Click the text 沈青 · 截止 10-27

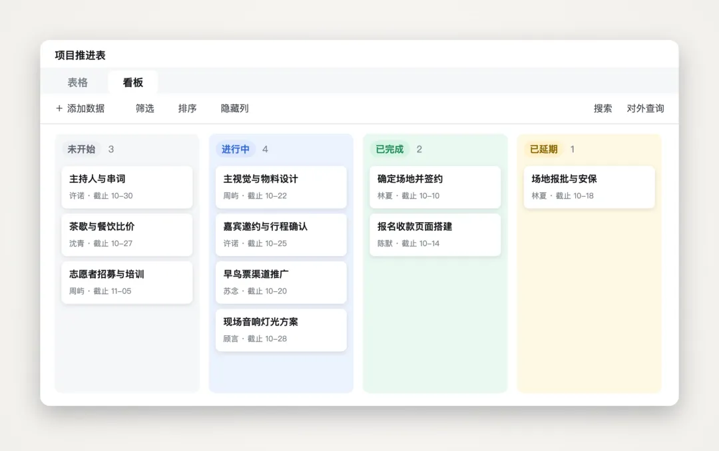pyautogui.click(x=101, y=243)
